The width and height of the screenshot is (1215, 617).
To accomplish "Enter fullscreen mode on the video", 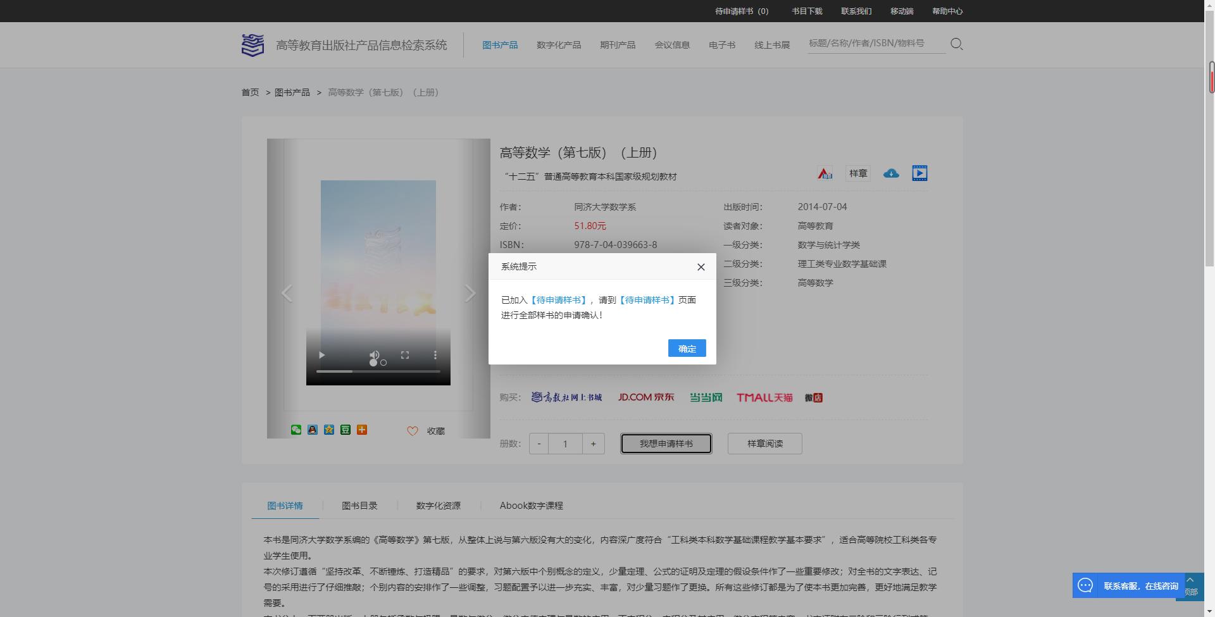I will [405, 356].
